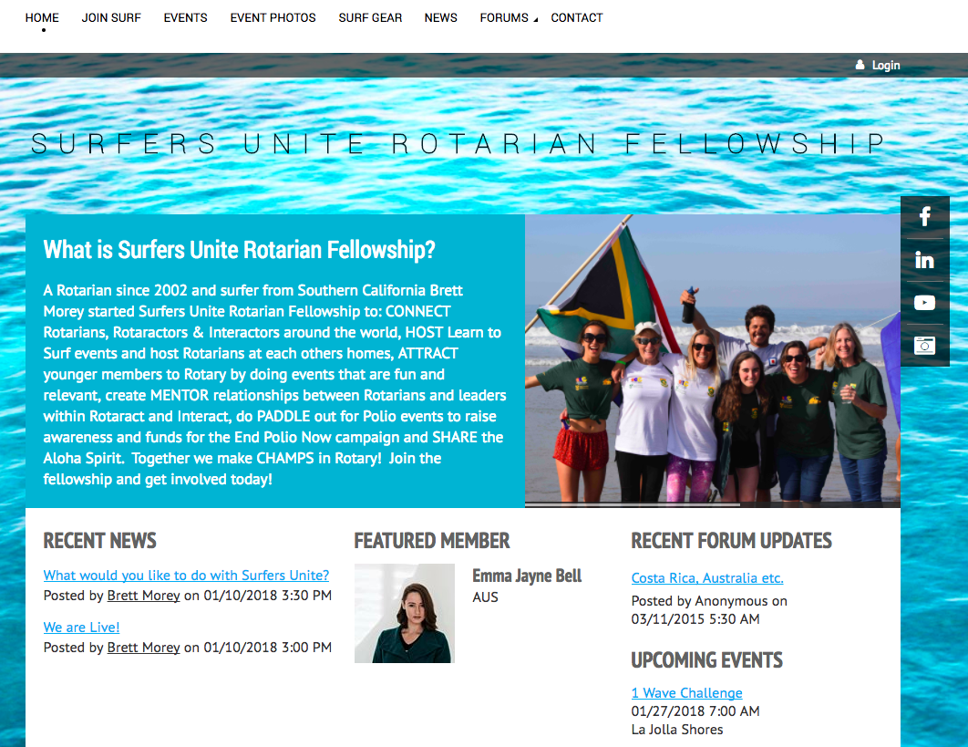Viewport: 968px width, 747px height.
Task: Open the Surf Gear menu item
Action: pos(370,18)
